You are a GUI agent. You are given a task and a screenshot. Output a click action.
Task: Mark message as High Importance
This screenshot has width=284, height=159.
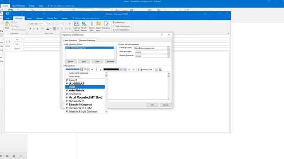tap(121, 26)
